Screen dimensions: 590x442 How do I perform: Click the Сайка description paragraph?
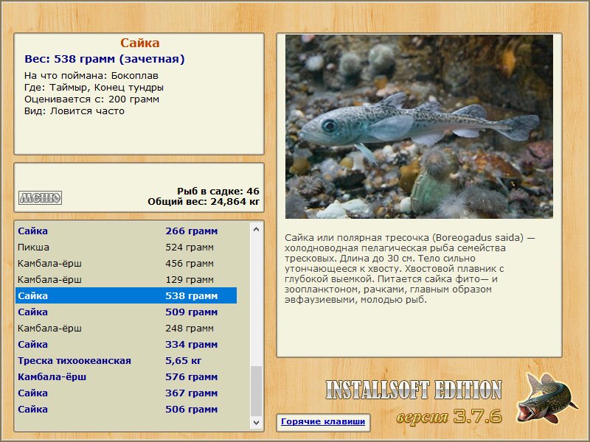pos(409,268)
